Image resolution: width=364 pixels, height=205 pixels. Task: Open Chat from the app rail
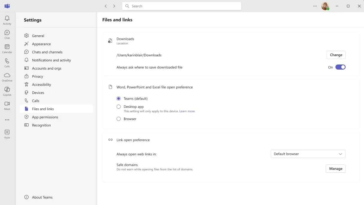(7, 33)
